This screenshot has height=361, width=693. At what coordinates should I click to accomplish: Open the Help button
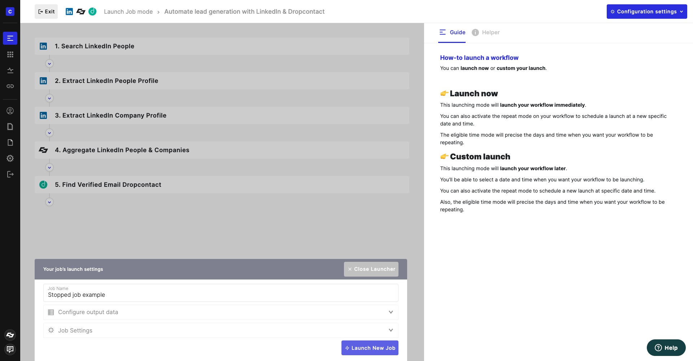pos(666,348)
